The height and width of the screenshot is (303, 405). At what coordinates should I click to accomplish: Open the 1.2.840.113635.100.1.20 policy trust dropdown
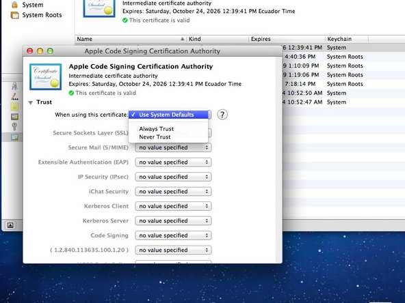coord(173,250)
